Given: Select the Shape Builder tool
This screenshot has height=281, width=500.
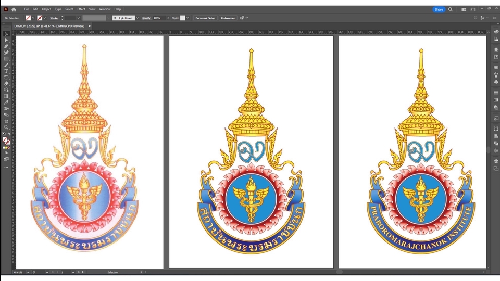Looking at the screenshot, I should click(x=6, y=90).
